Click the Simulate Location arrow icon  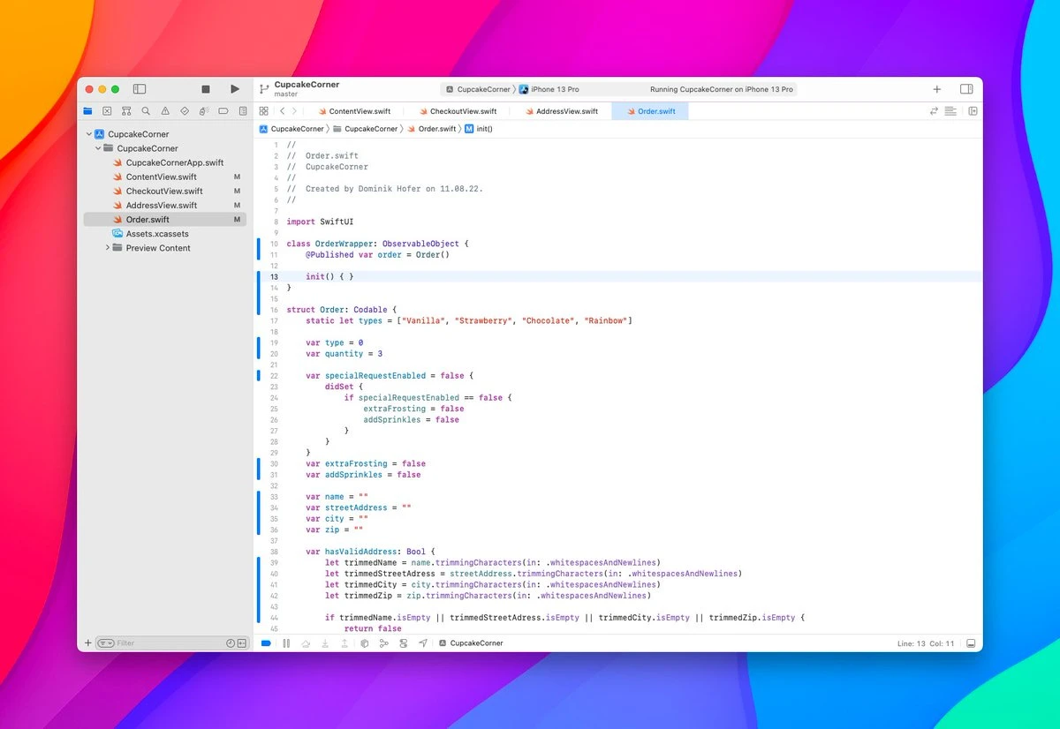point(423,643)
